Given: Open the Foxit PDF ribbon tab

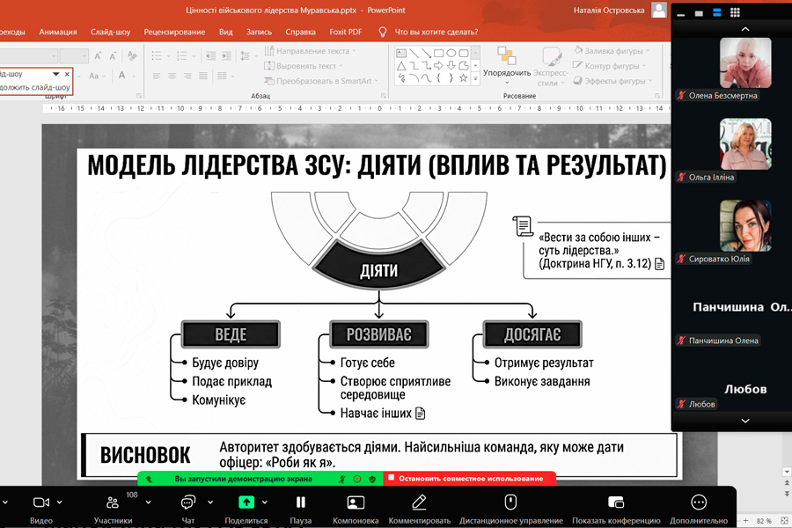Looking at the screenshot, I should pyautogui.click(x=346, y=32).
